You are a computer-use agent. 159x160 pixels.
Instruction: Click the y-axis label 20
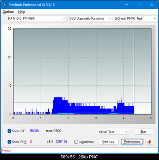coord(9,57)
